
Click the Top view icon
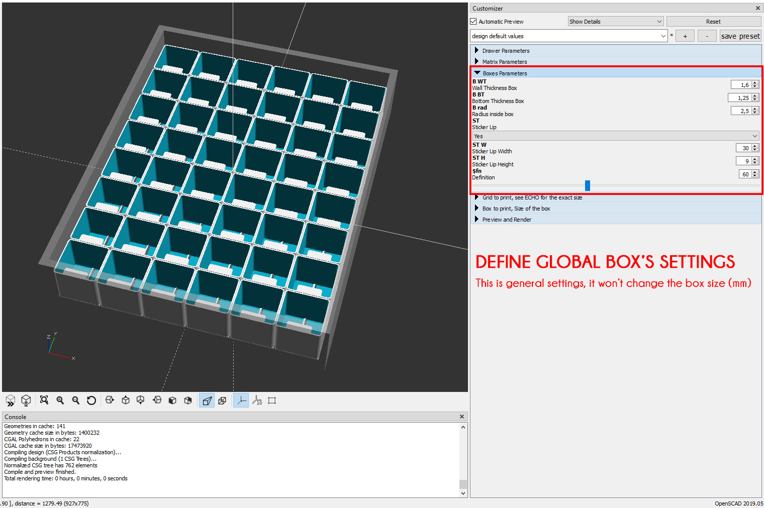125,400
